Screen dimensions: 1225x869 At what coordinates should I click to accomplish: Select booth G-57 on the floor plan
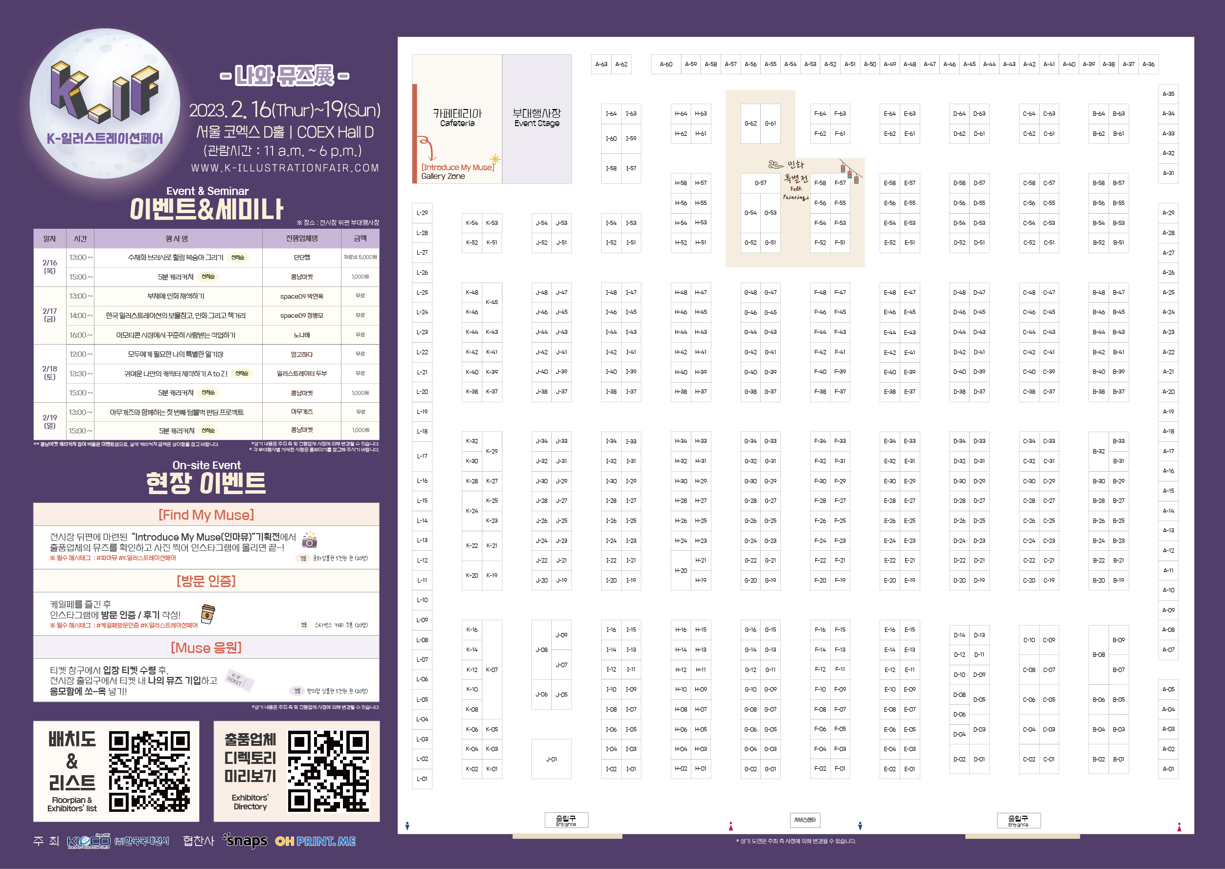761,183
